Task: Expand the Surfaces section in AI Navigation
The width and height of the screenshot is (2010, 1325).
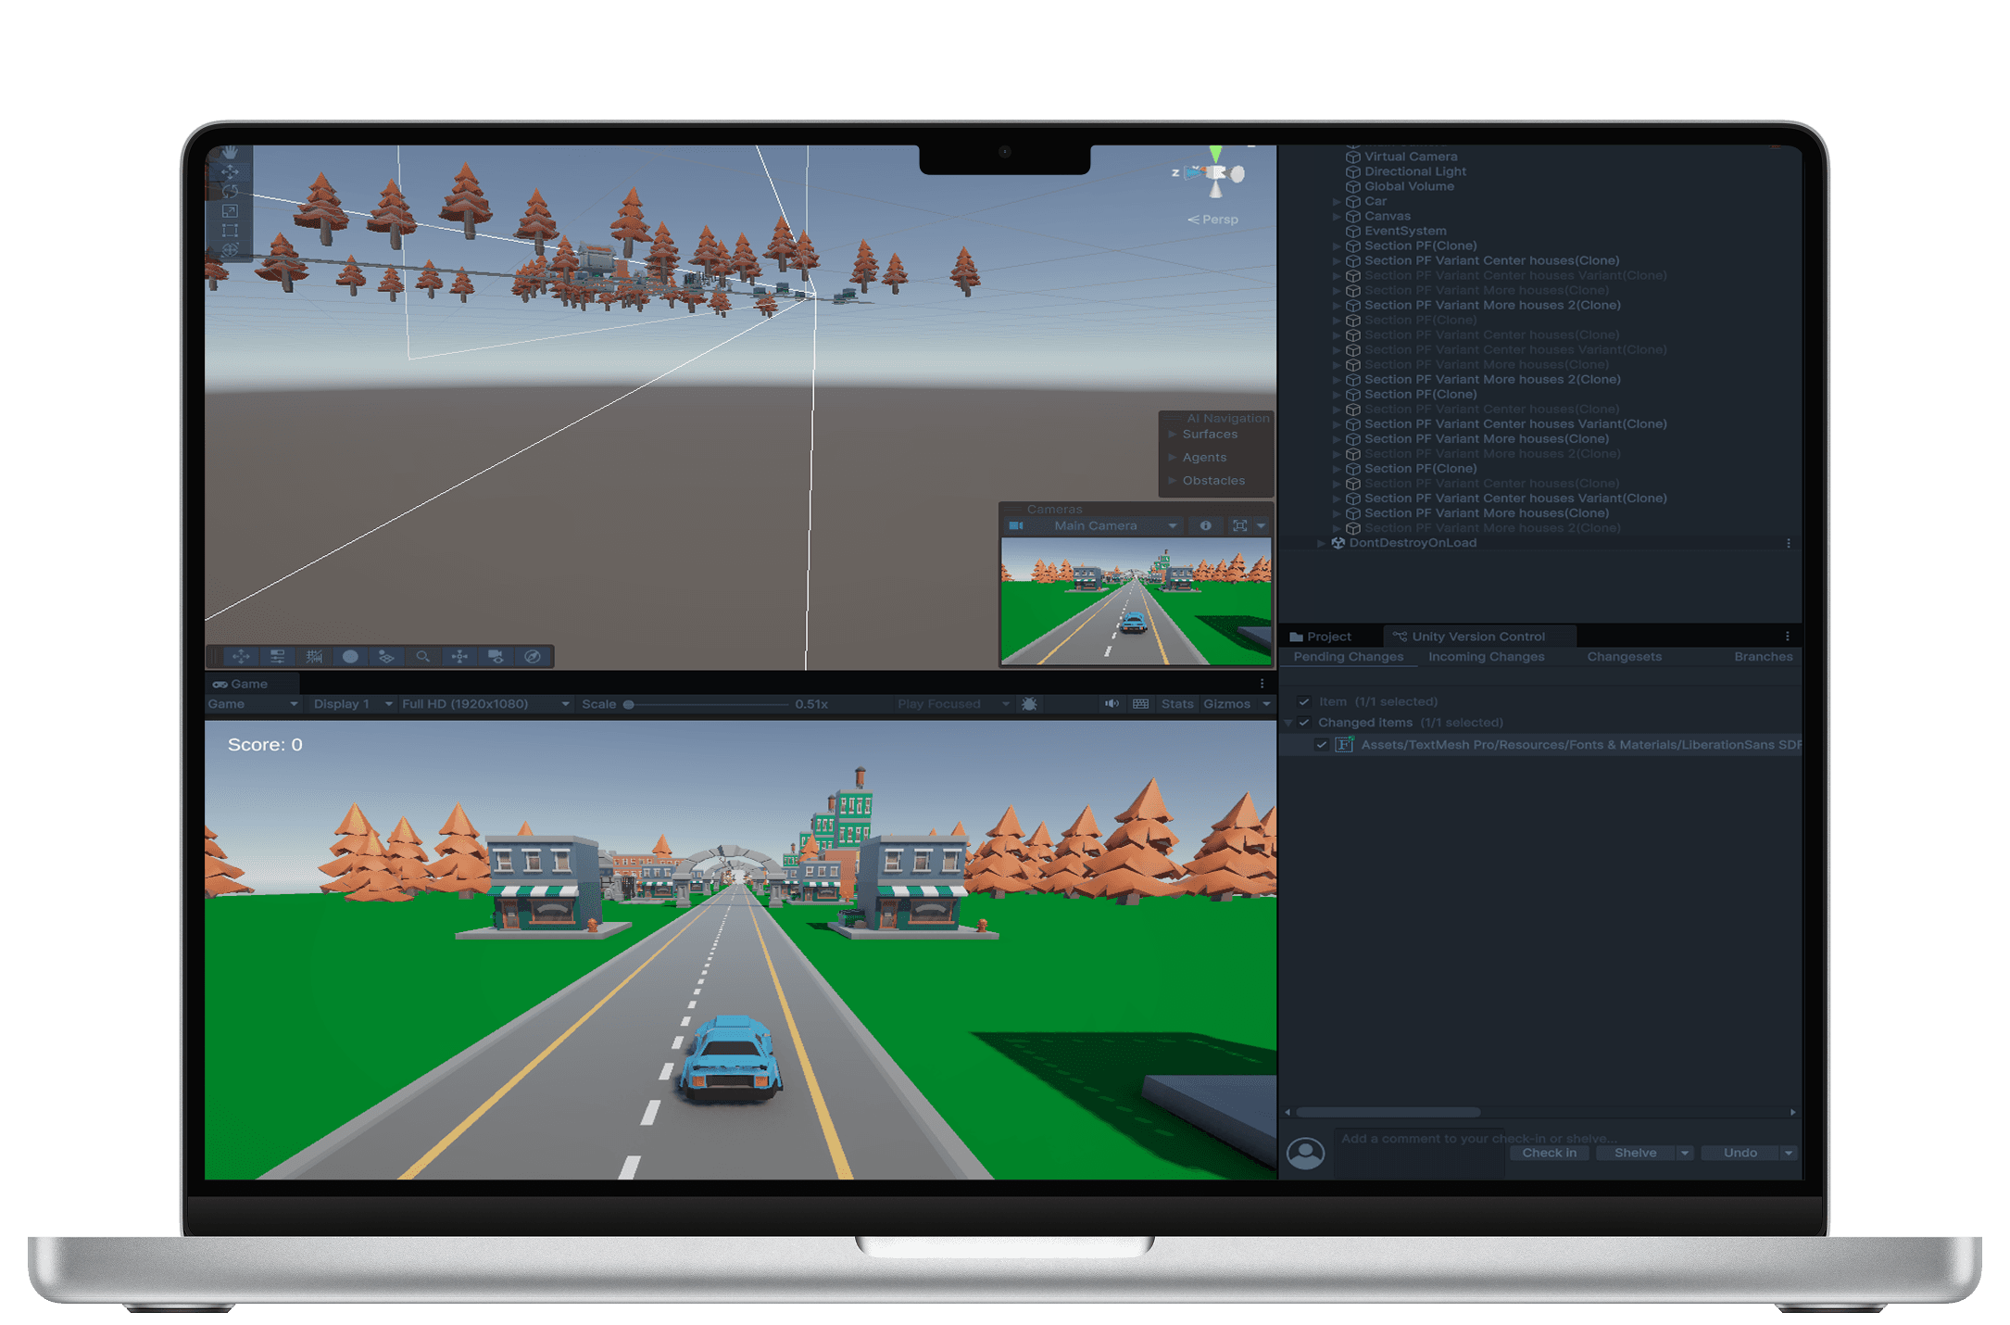Action: (x=1172, y=434)
